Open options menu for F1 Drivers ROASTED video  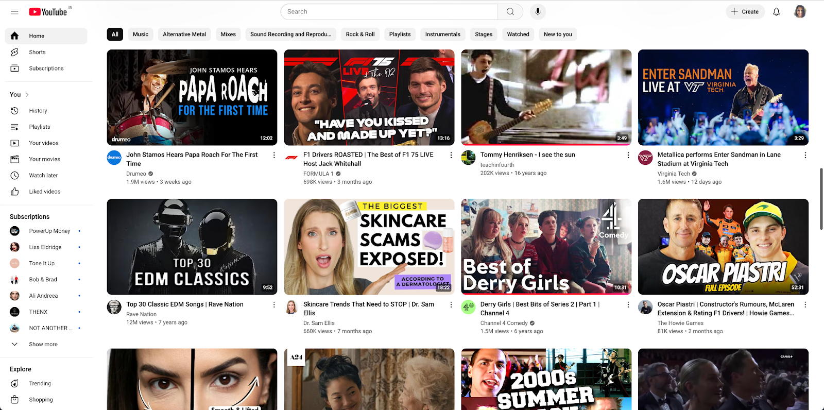[451, 155]
